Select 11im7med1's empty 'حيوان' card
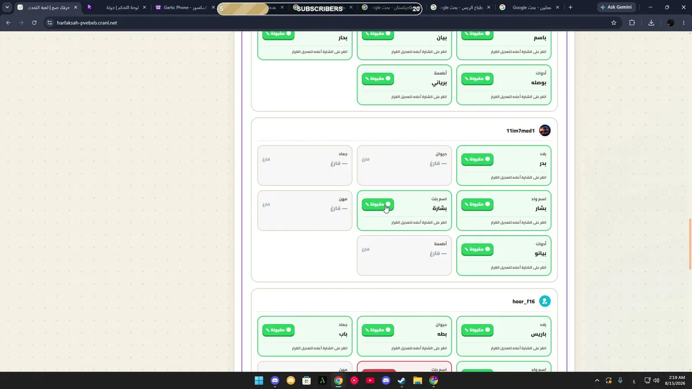The height and width of the screenshot is (389, 692). tap(404, 165)
